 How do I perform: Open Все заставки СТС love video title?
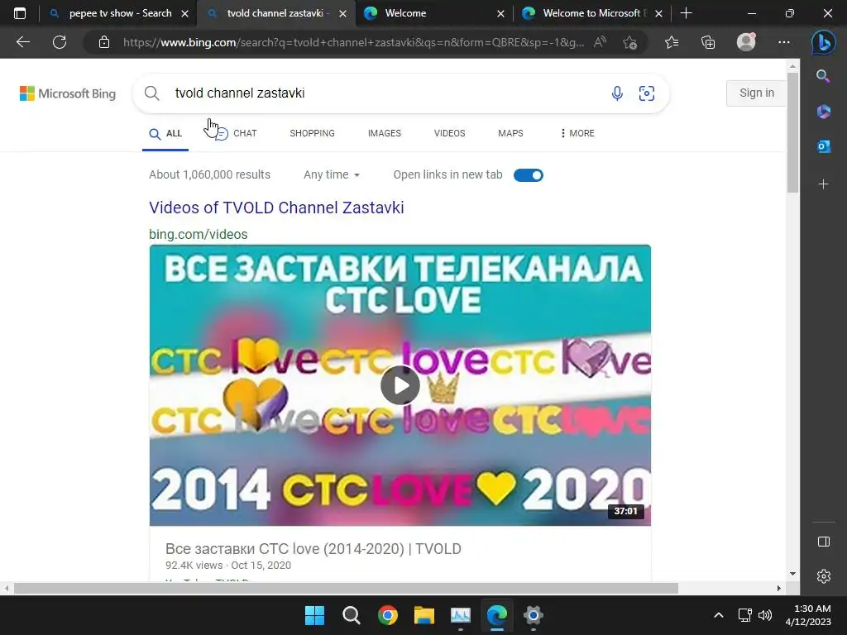coord(313,549)
